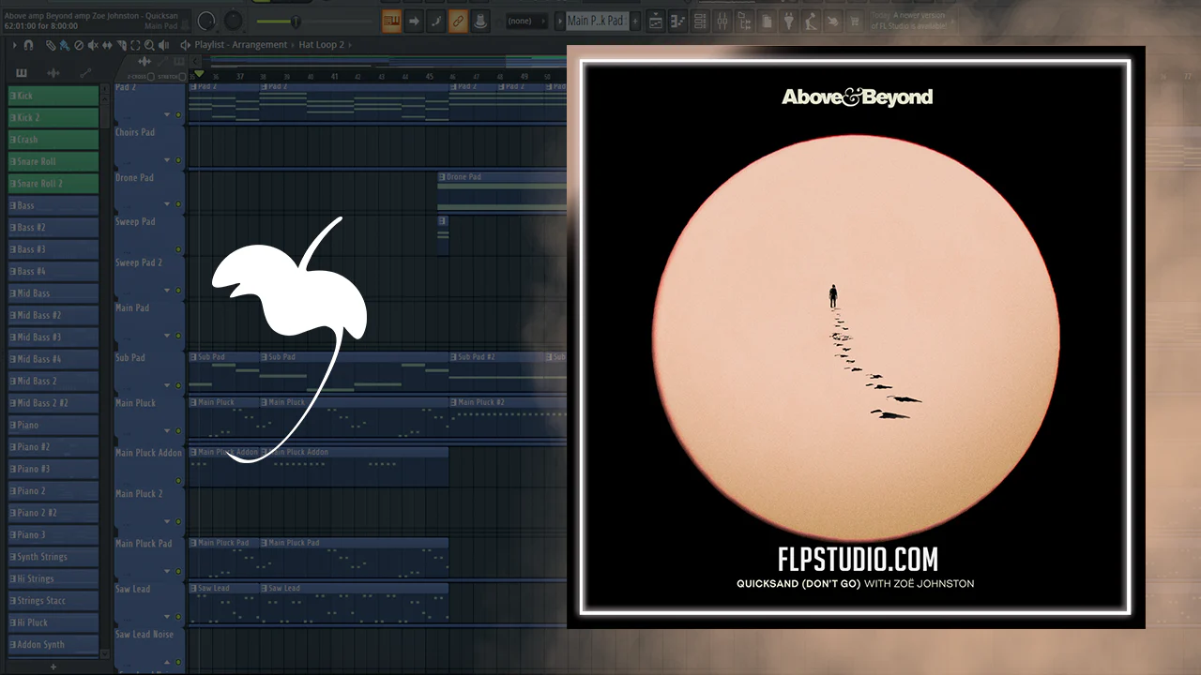Viewport: 1201px width, 675px height.
Task: Toggle the orange link button
Action: click(x=458, y=21)
